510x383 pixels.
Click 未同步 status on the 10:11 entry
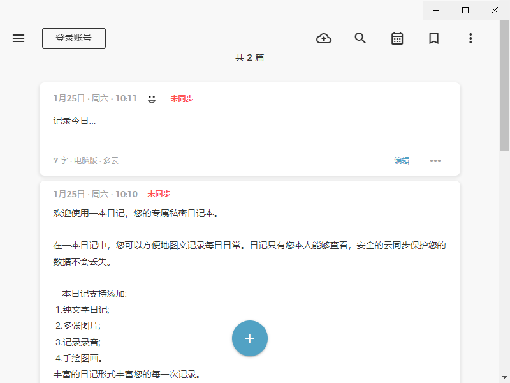click(x=182, y=99)
